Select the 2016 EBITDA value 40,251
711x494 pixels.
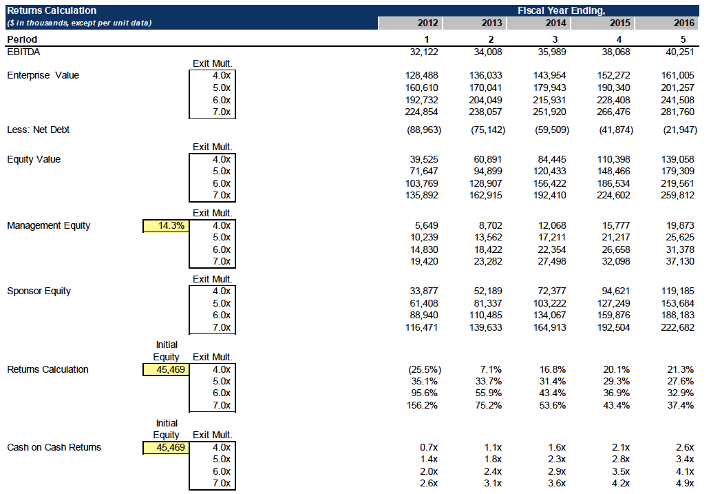click(x=680, y=52)
